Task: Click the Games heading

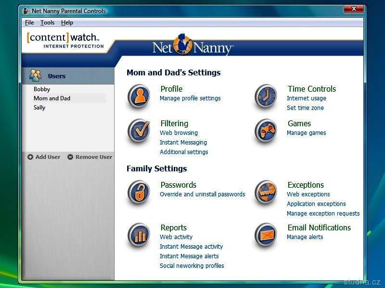Action: [299, 123]
